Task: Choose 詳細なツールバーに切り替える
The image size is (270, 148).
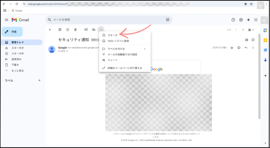Action: coord(125,68)
